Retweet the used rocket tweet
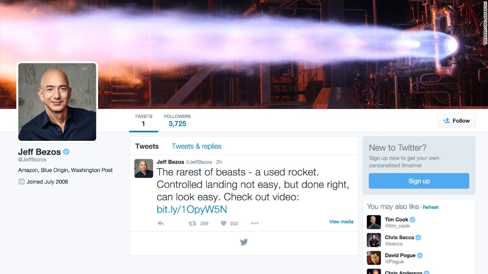Viewport: 488px width, 274px height. (x=193, y=224)
